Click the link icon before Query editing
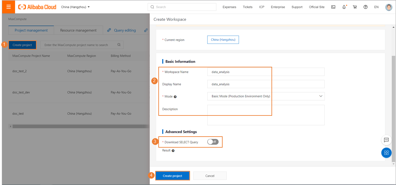This screenshot has height=185, width=396. pyautogui.click(x=109, y=30)
